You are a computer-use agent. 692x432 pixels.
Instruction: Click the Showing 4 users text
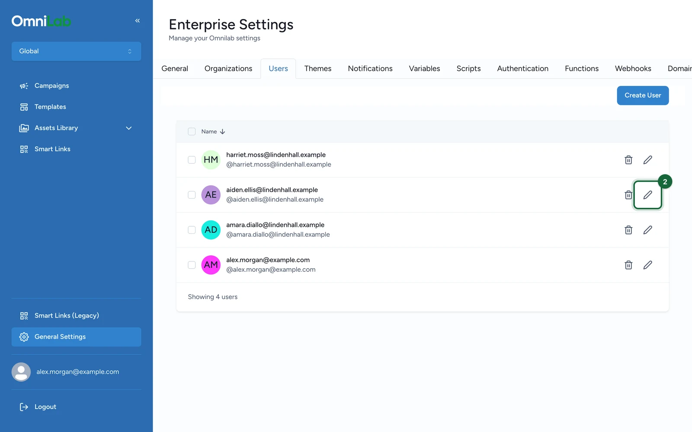213,297
